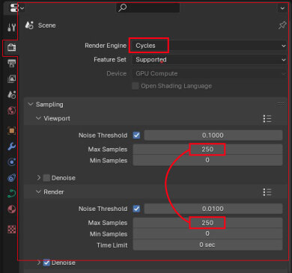Disable Viewport Noise Threshold checkbox
This screenshot has width=292, height=273.
tap(136, 135)
